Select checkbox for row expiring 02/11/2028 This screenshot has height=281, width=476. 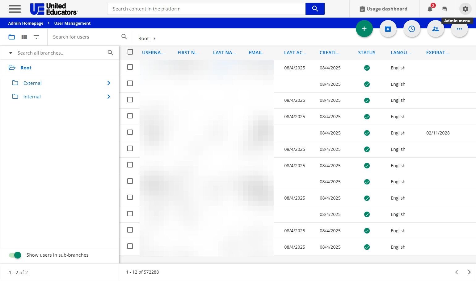[x=130, y=132]
